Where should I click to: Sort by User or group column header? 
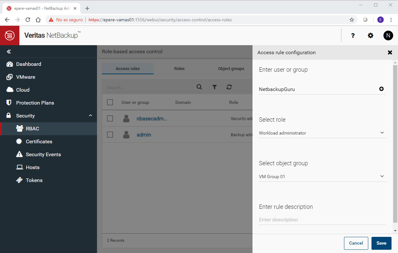[x=135, y=102]
